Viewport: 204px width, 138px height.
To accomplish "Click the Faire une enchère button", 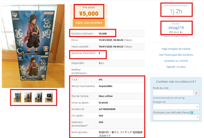I will coord(89,23).
